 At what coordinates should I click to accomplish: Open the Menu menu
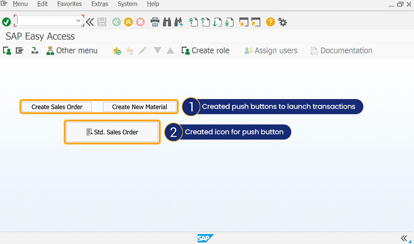tap(20, 4)
